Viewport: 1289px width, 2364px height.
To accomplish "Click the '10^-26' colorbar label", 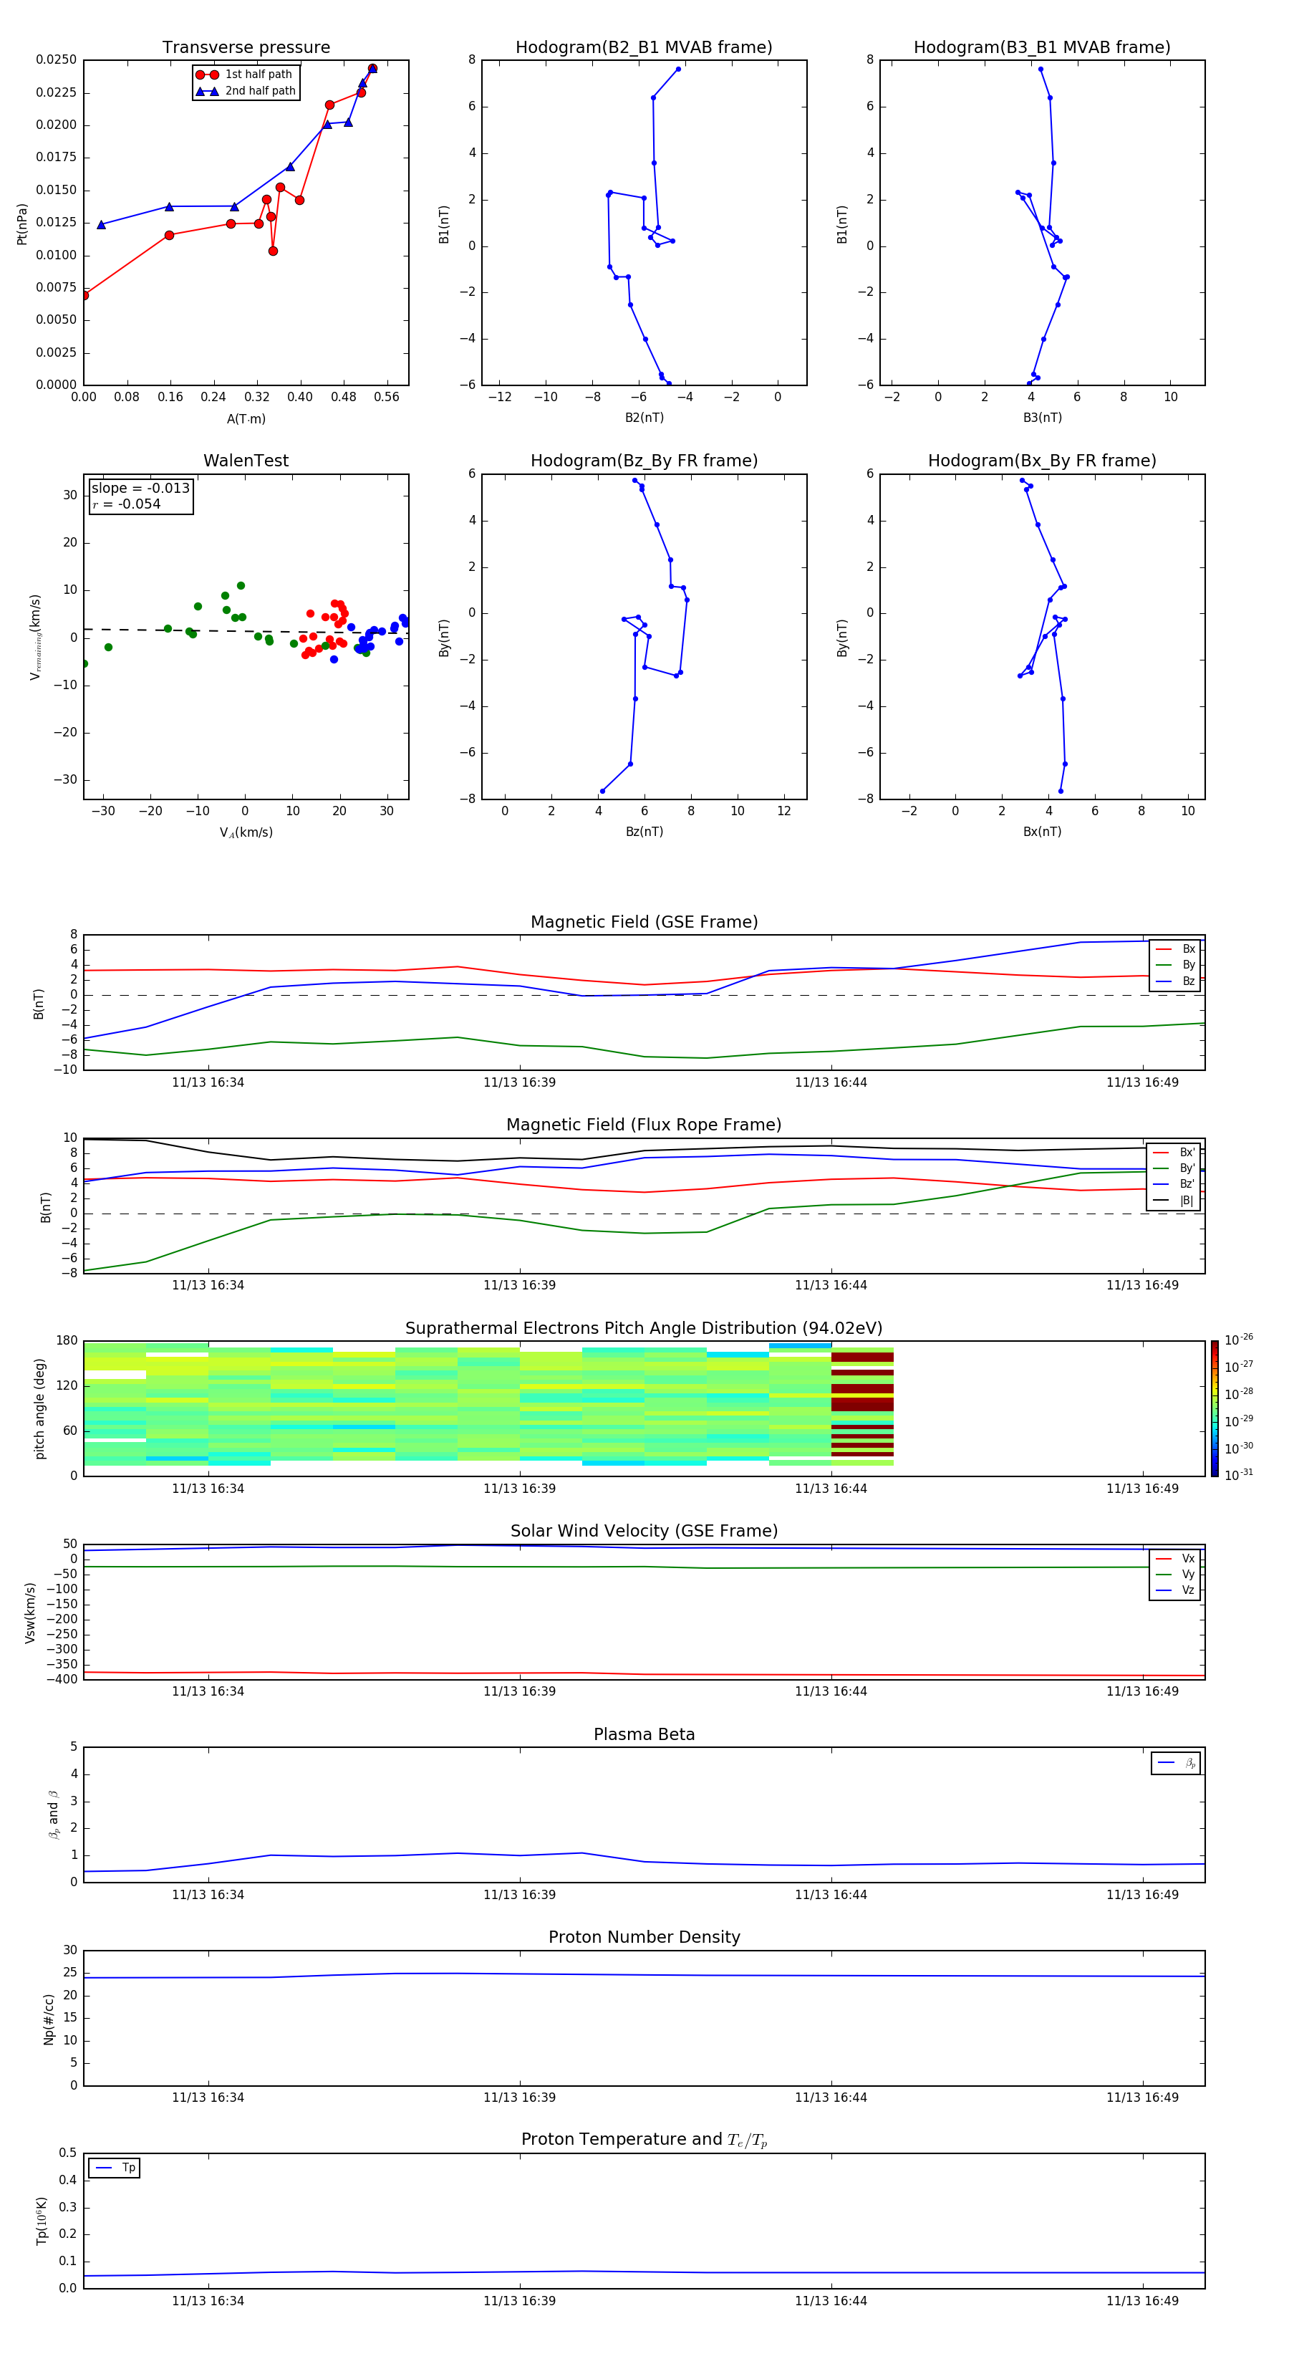I will pos(1239,1340).
